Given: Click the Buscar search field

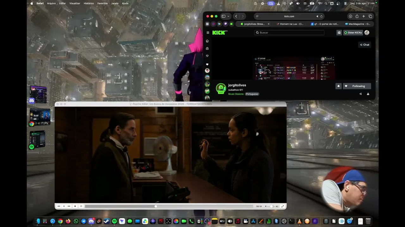Looking at the screenshot, I should (289, 32).
